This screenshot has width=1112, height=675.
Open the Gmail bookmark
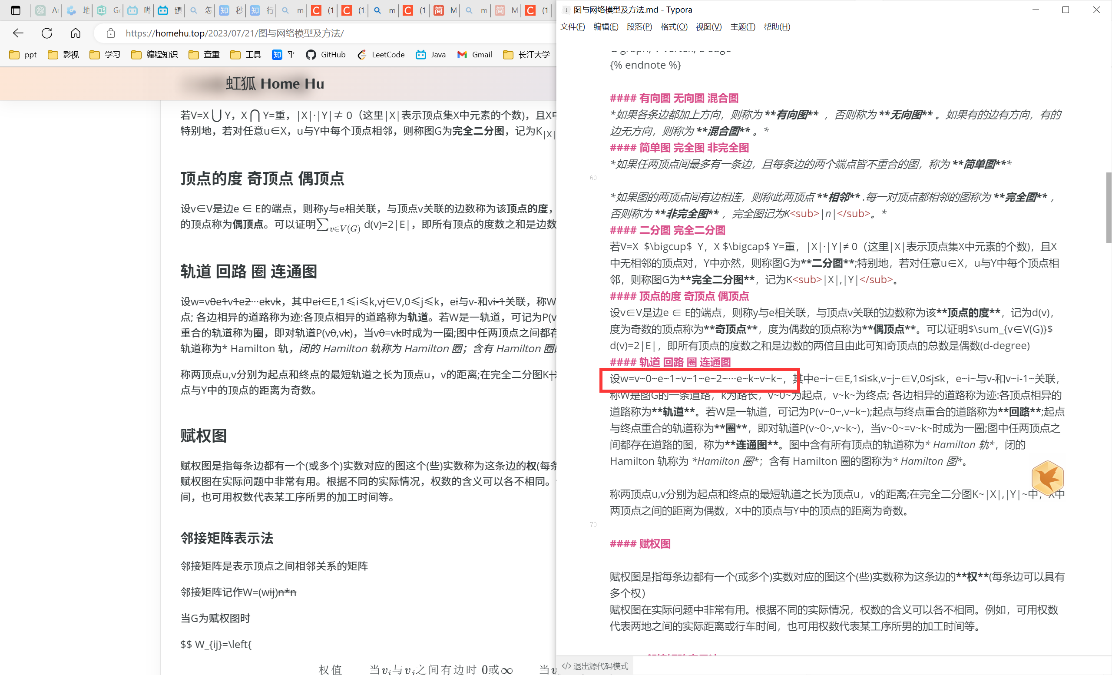[474, 55]
